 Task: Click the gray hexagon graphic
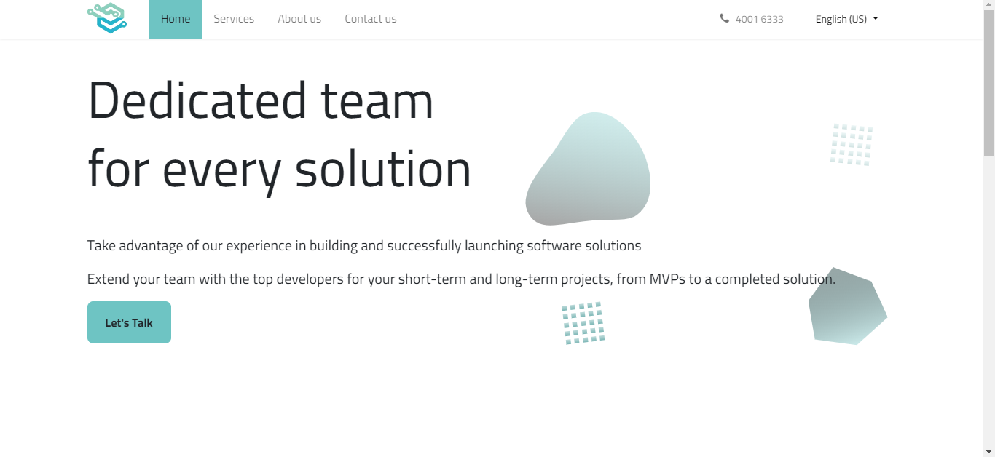pyautogui.click(x=847, y=306)
